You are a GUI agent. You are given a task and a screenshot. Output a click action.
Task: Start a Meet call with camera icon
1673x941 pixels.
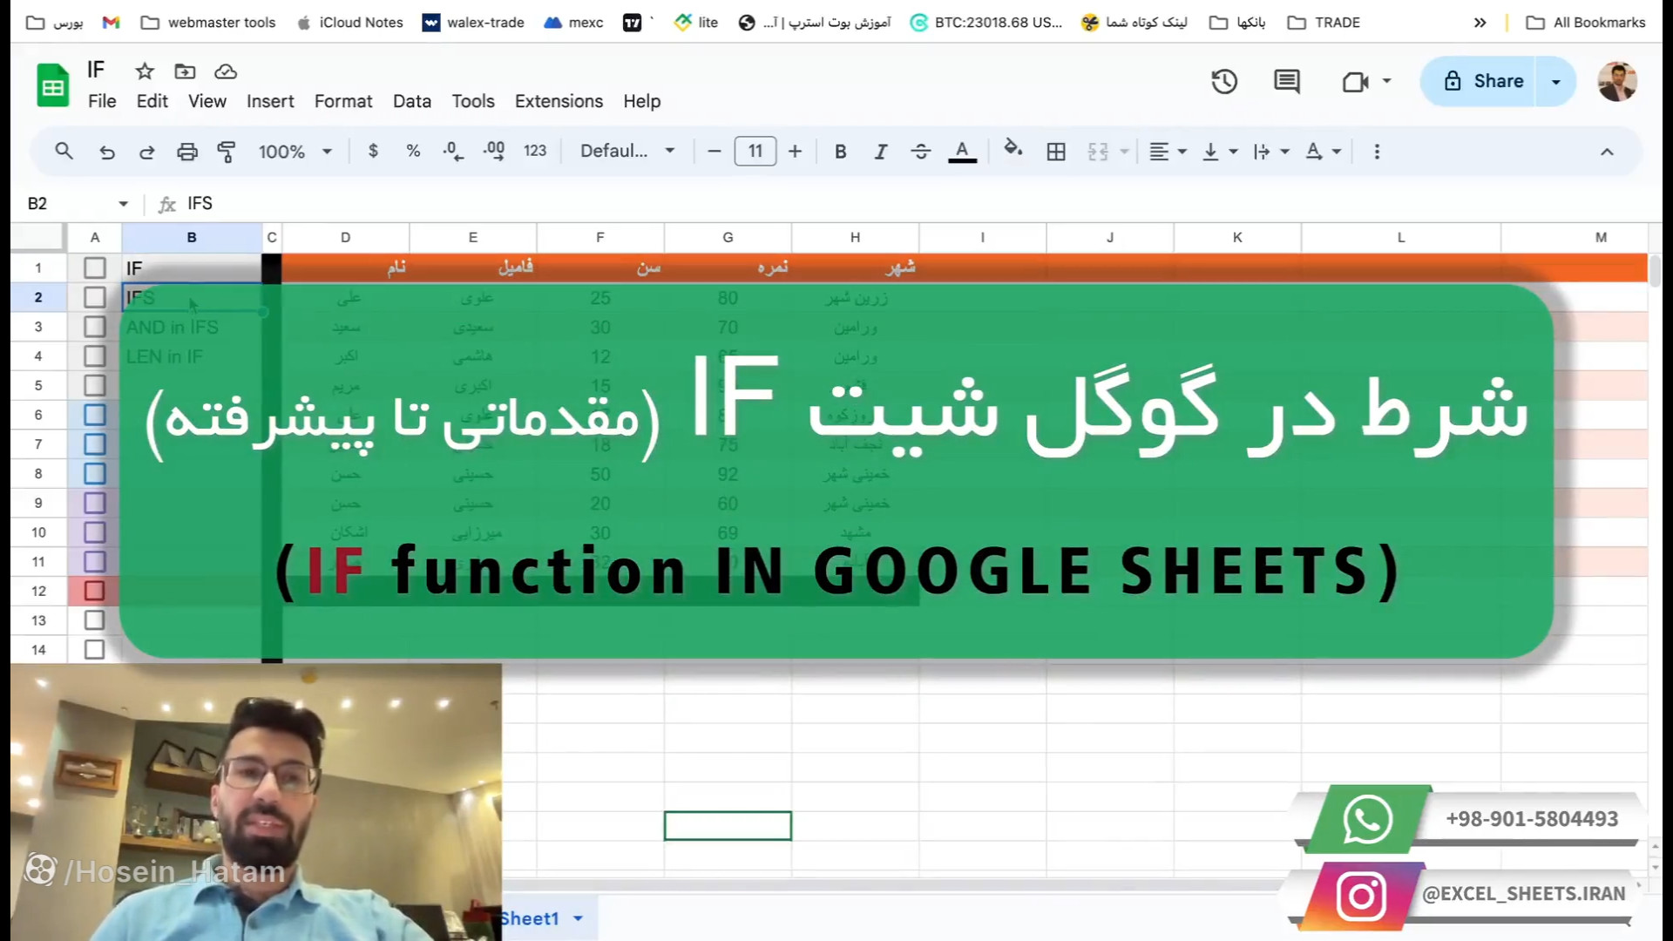click(1355, 82)
